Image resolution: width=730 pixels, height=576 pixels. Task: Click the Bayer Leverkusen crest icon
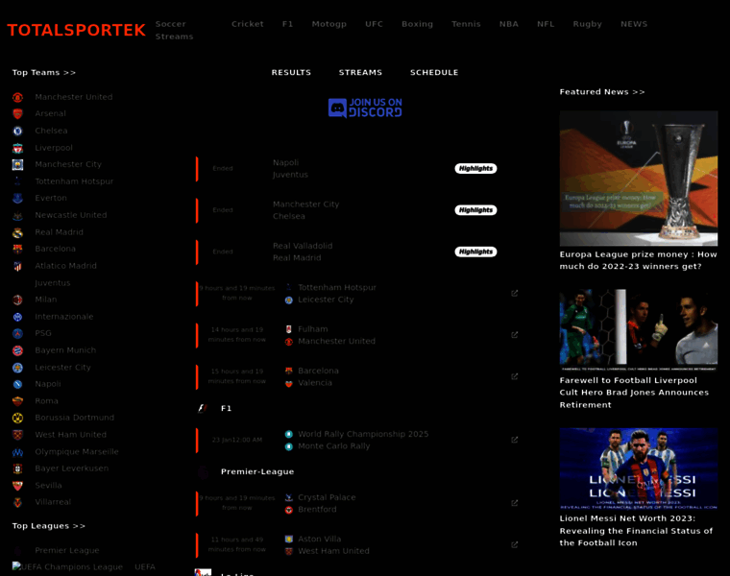17,468
